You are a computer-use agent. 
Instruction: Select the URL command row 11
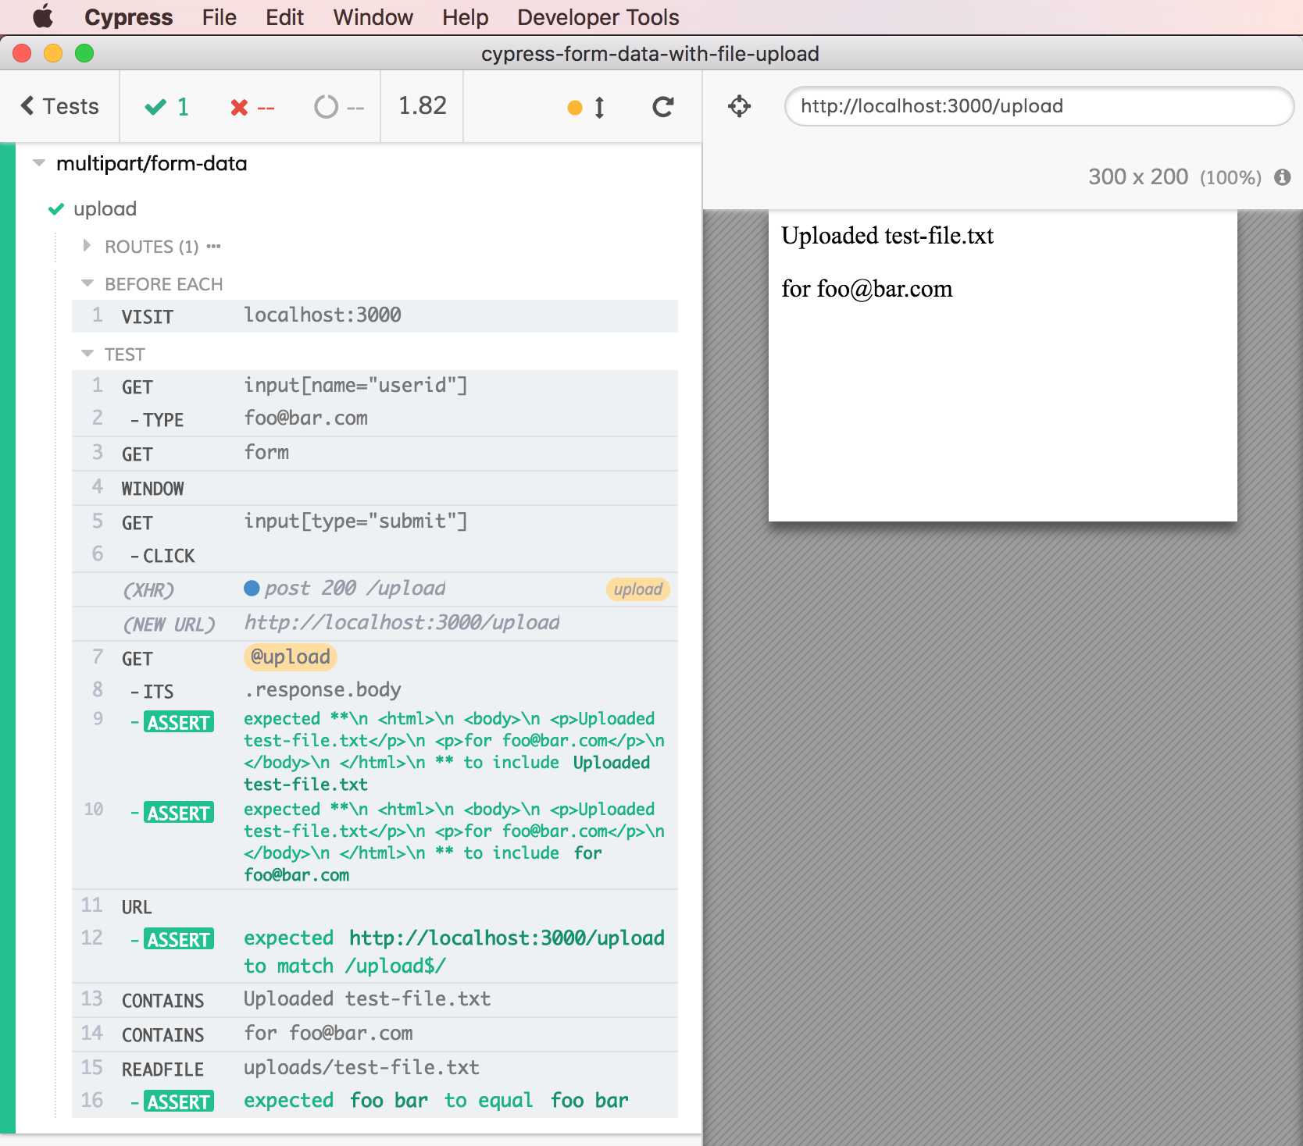click(375, 906)
